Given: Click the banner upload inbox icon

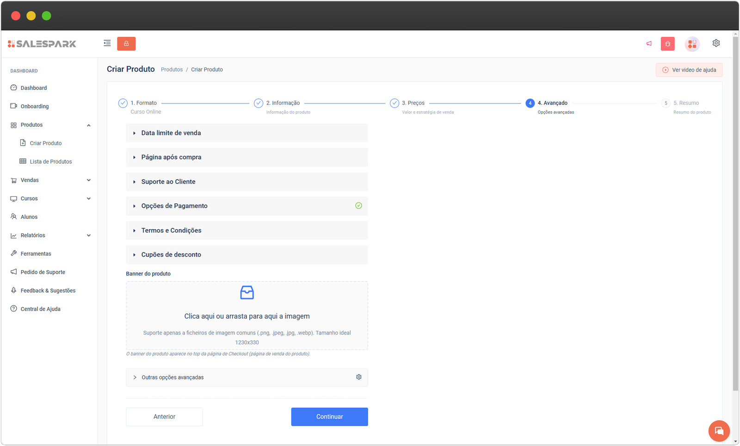Looking at the screenshot, I should pyautogui.click(x=247, y=293).
